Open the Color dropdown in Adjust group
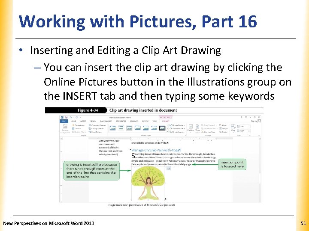This screenshot has width=309, height=231. (76, 128)
